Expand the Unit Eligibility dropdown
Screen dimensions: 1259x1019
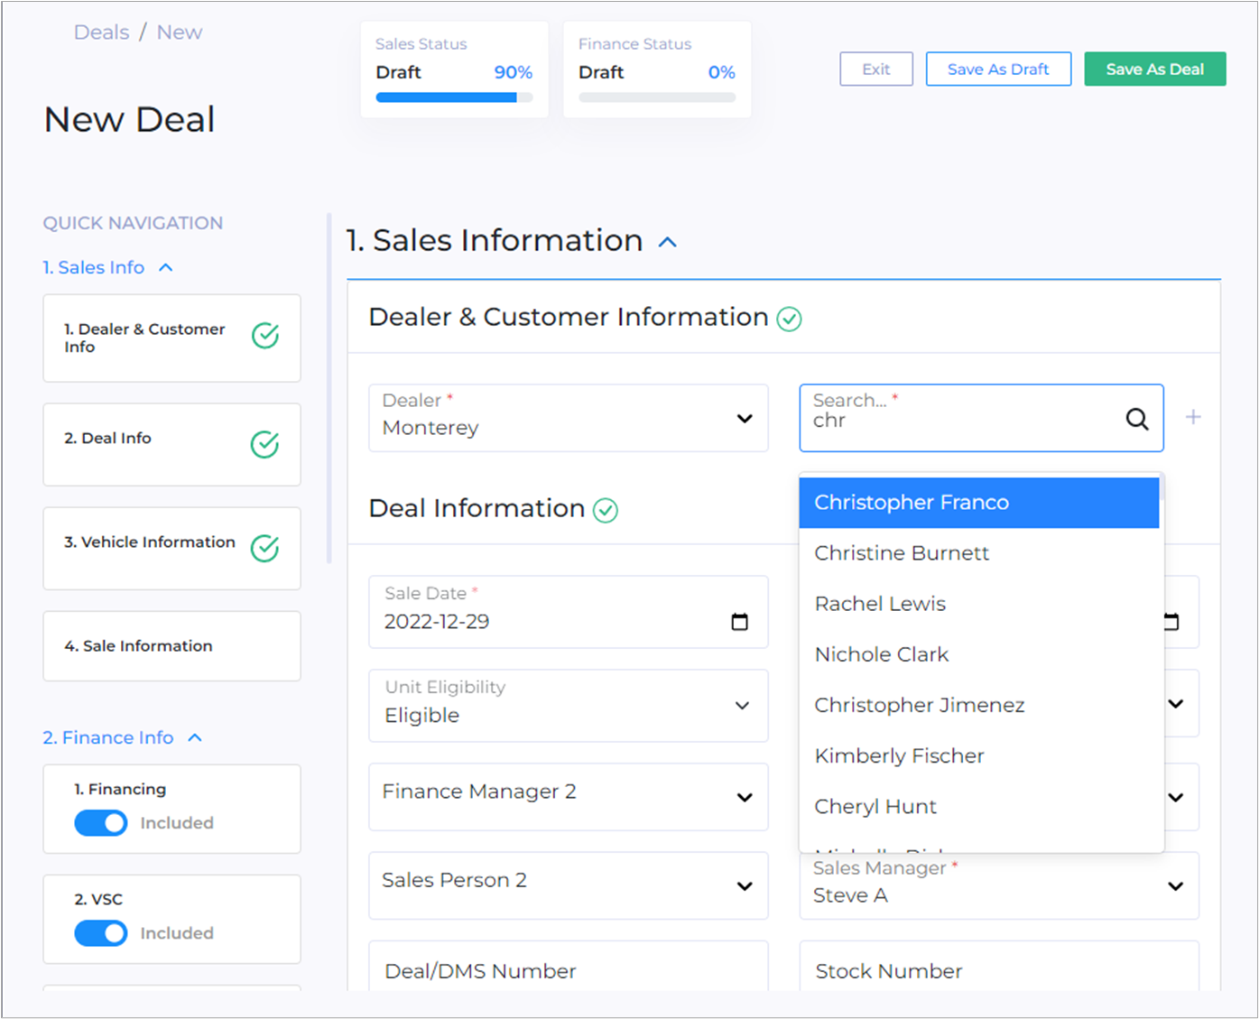568,706
